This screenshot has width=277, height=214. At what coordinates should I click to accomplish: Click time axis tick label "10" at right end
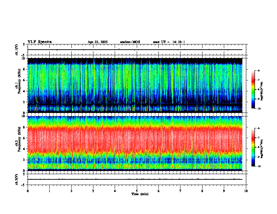click(x=246, y=191)
